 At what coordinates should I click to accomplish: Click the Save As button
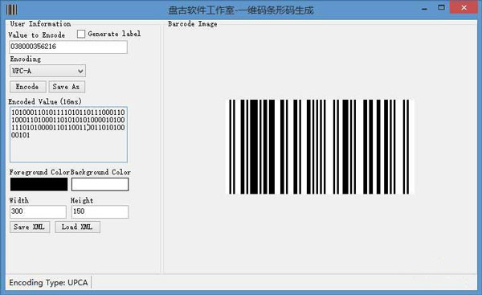point(67,87)
